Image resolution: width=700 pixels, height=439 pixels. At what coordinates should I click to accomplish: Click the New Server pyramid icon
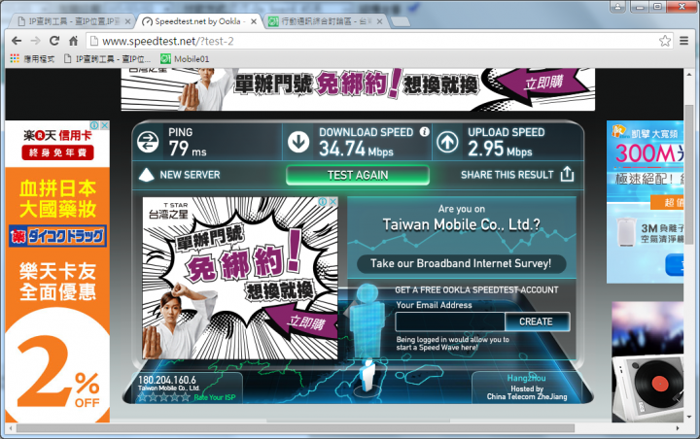pos(147,175)
